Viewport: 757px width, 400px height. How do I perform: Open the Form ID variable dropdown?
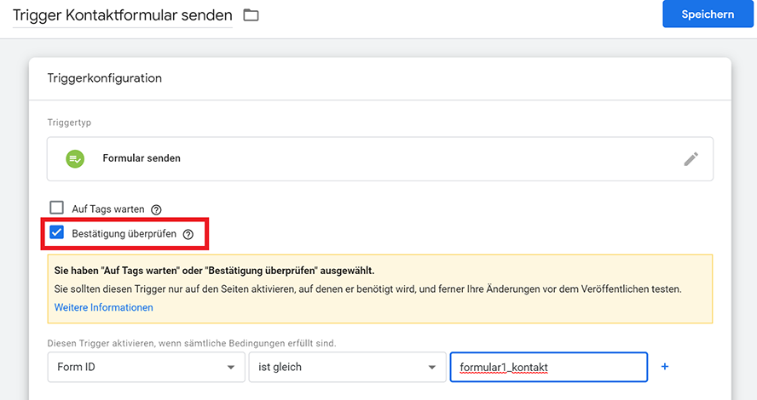(x=144, y=367)
